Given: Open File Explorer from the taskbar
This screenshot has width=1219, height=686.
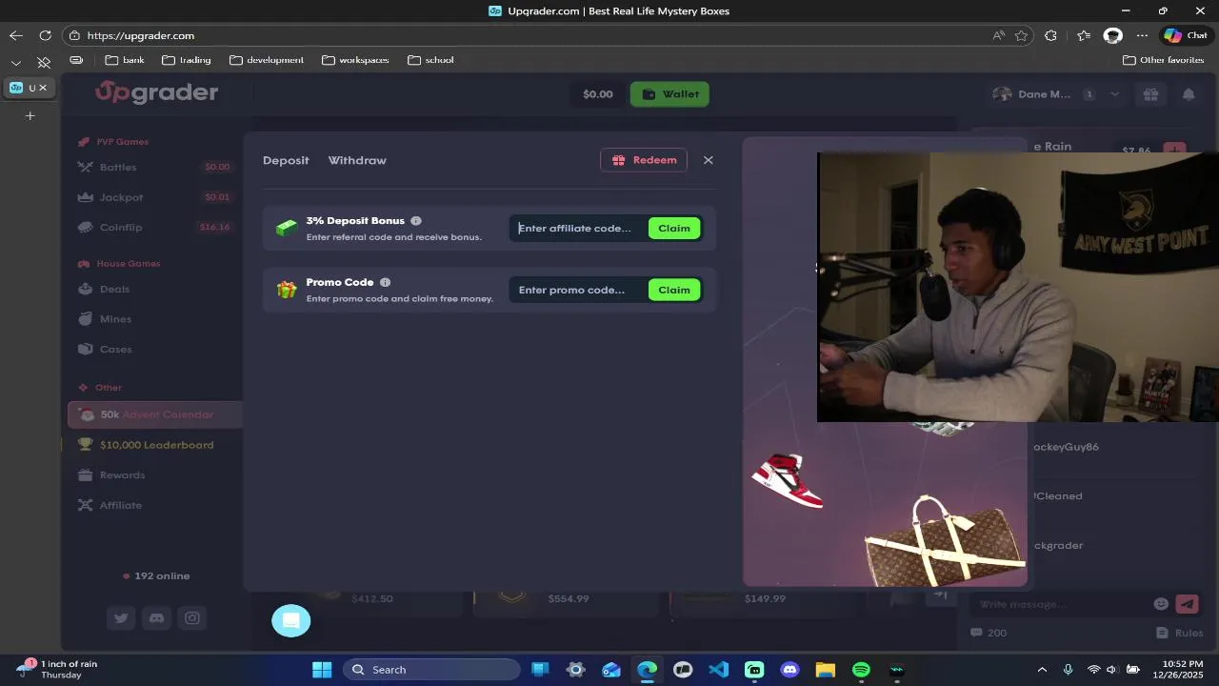Looking at the screenshot, I should point(825,670).
